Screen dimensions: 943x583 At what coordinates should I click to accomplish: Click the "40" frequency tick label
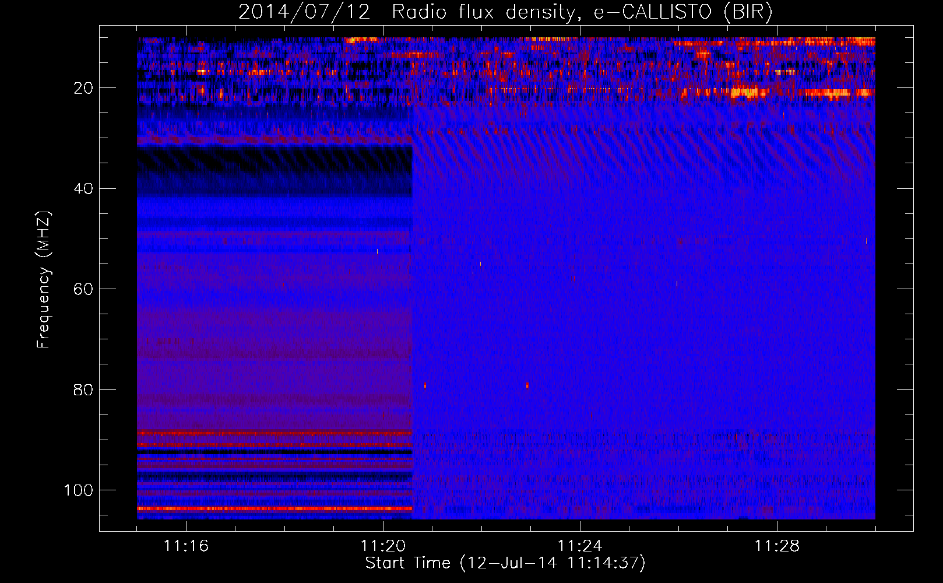[83, 189]
